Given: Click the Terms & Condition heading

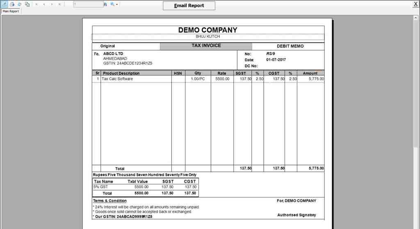Looking at the screenshot, I should [x=110, y=201].
